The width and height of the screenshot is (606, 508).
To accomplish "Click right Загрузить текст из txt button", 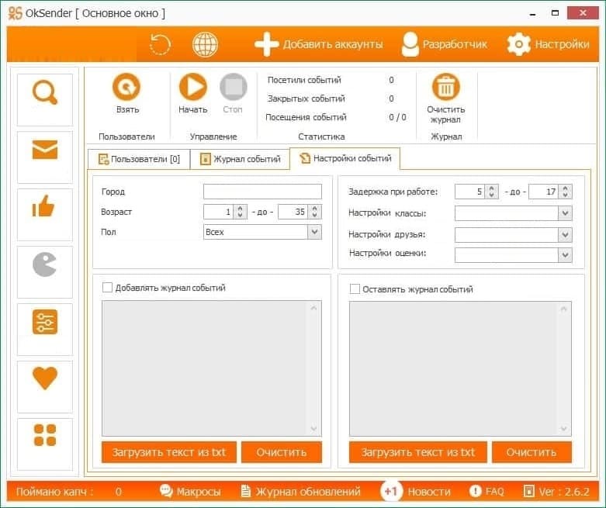I will (417, 452).
